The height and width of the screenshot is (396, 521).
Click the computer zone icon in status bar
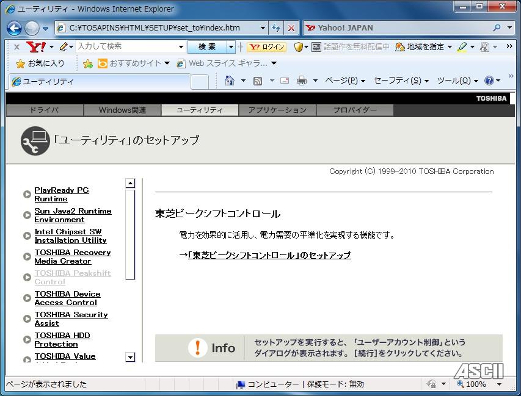tap(240, 384)
